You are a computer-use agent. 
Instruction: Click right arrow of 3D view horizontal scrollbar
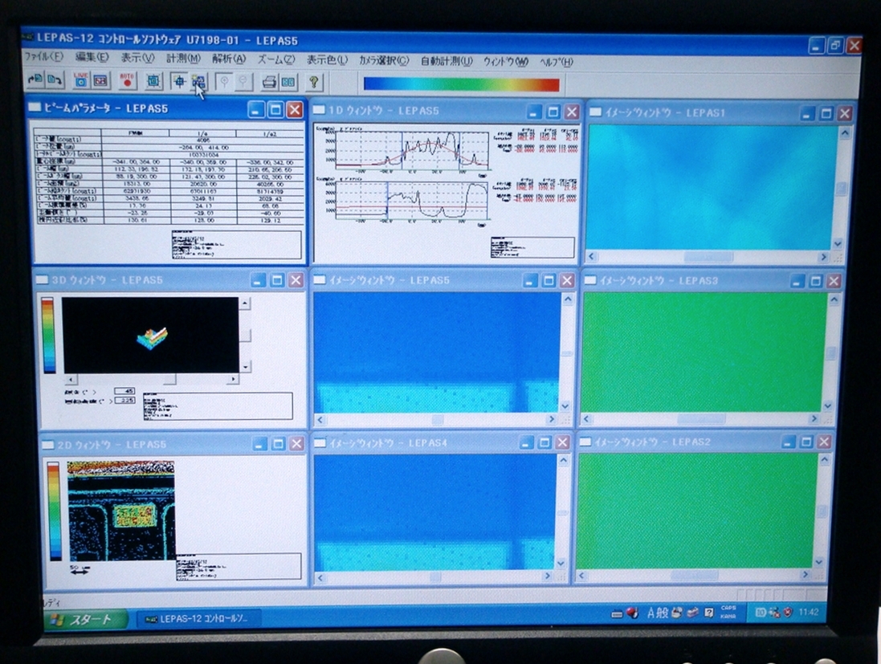point(233,379)
